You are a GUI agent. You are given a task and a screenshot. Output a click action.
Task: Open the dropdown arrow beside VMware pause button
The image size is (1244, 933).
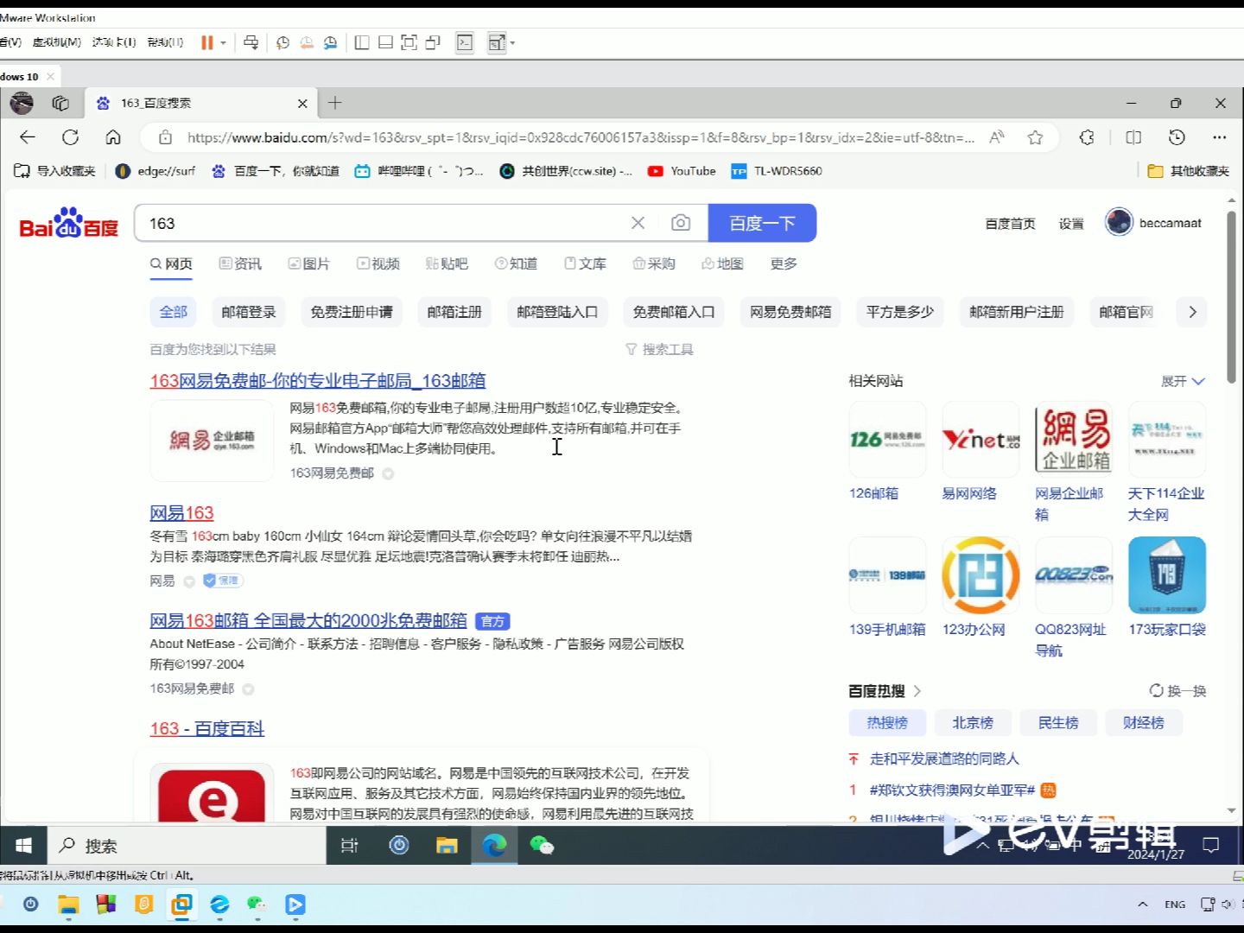pyautogui.click(x=223, y=42)
